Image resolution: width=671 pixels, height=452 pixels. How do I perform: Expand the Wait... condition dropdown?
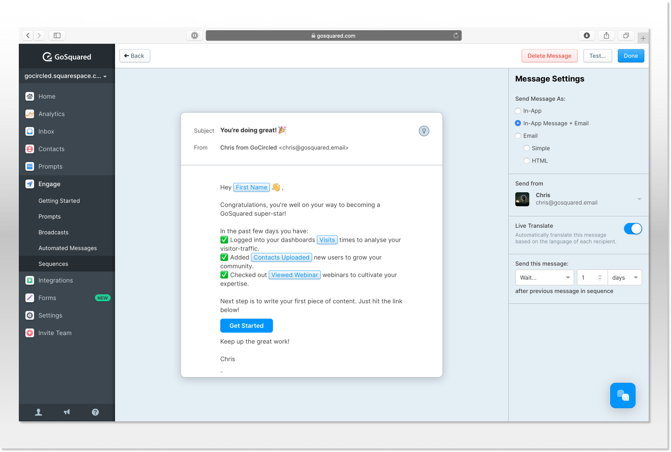544,277
